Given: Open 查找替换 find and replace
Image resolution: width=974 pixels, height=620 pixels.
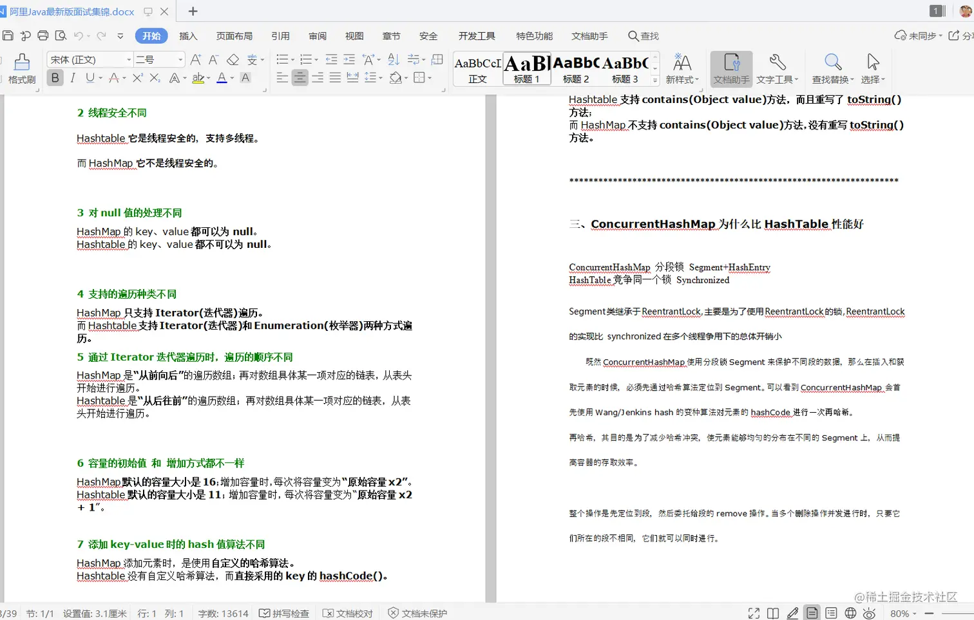Looking at the screenshot, I should pos(832,69).
